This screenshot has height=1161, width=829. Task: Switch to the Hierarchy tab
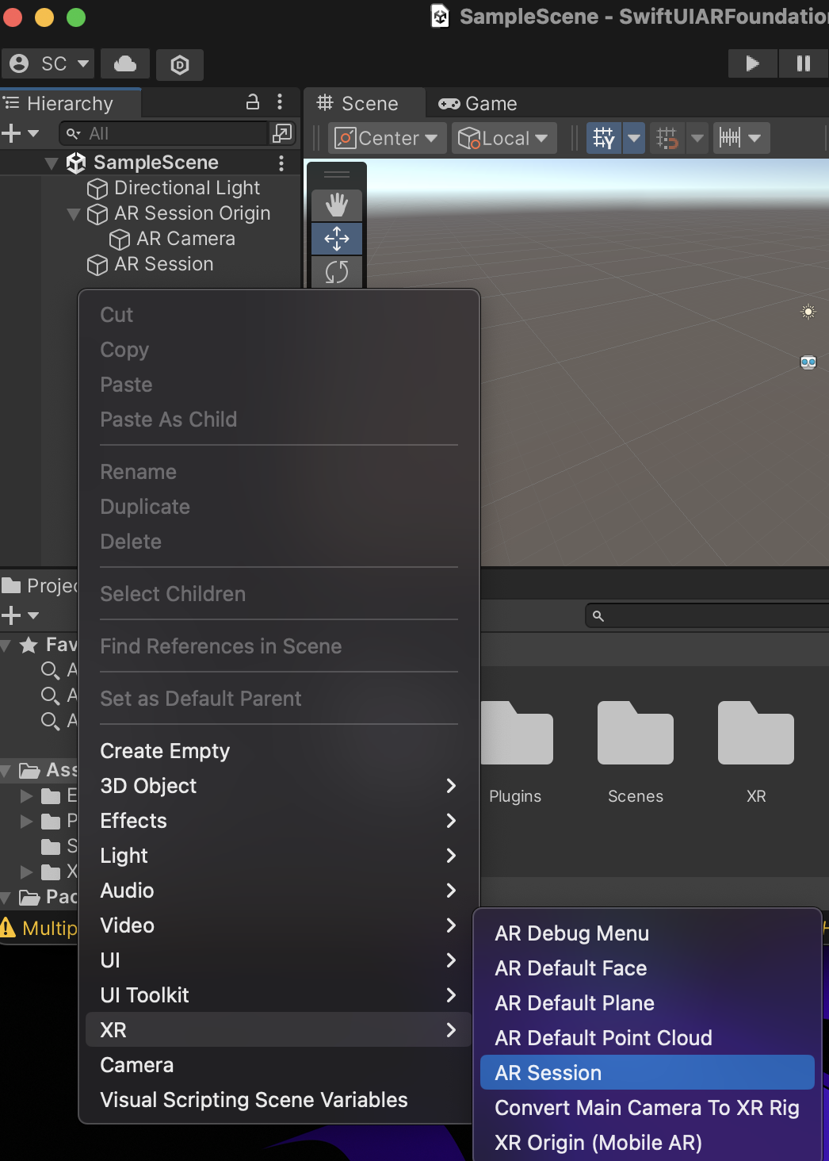70,104
